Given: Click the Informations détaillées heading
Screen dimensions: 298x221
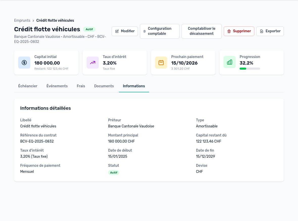Looking at the screenshot, I should [x=45, y=108].
